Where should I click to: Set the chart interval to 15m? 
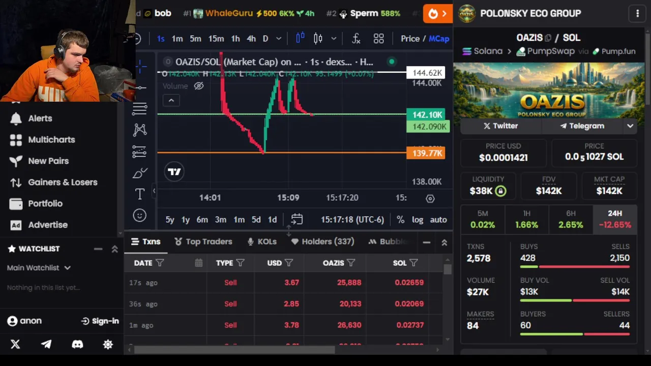(216, 39)
